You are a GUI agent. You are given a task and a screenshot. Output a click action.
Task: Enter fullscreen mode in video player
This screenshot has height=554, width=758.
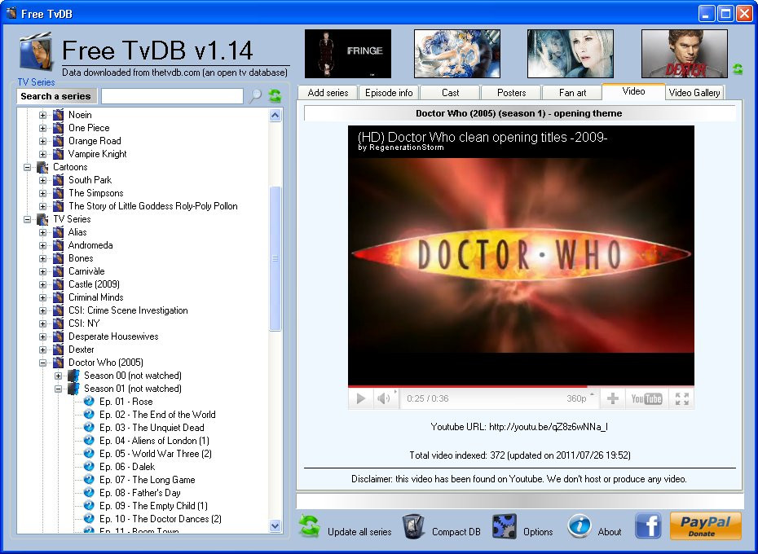681,399
